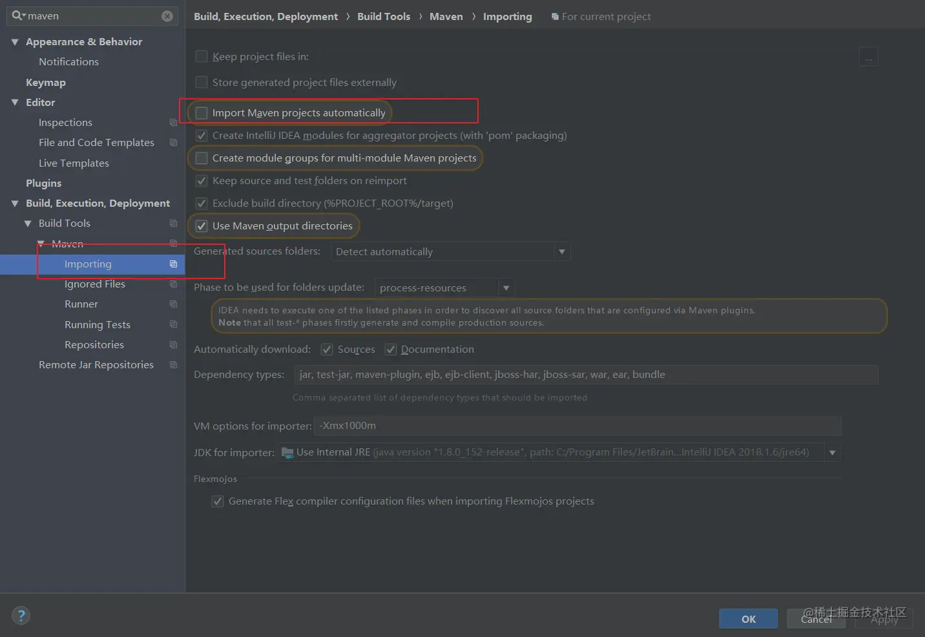Collapse Build, Execution, Deployment node arrow
925x637 pixels.
click(15, 204)
